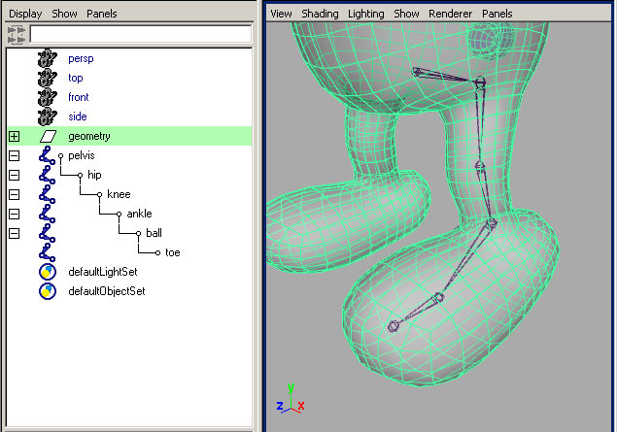Collapse the pelvis joint hierarchy

14,155
